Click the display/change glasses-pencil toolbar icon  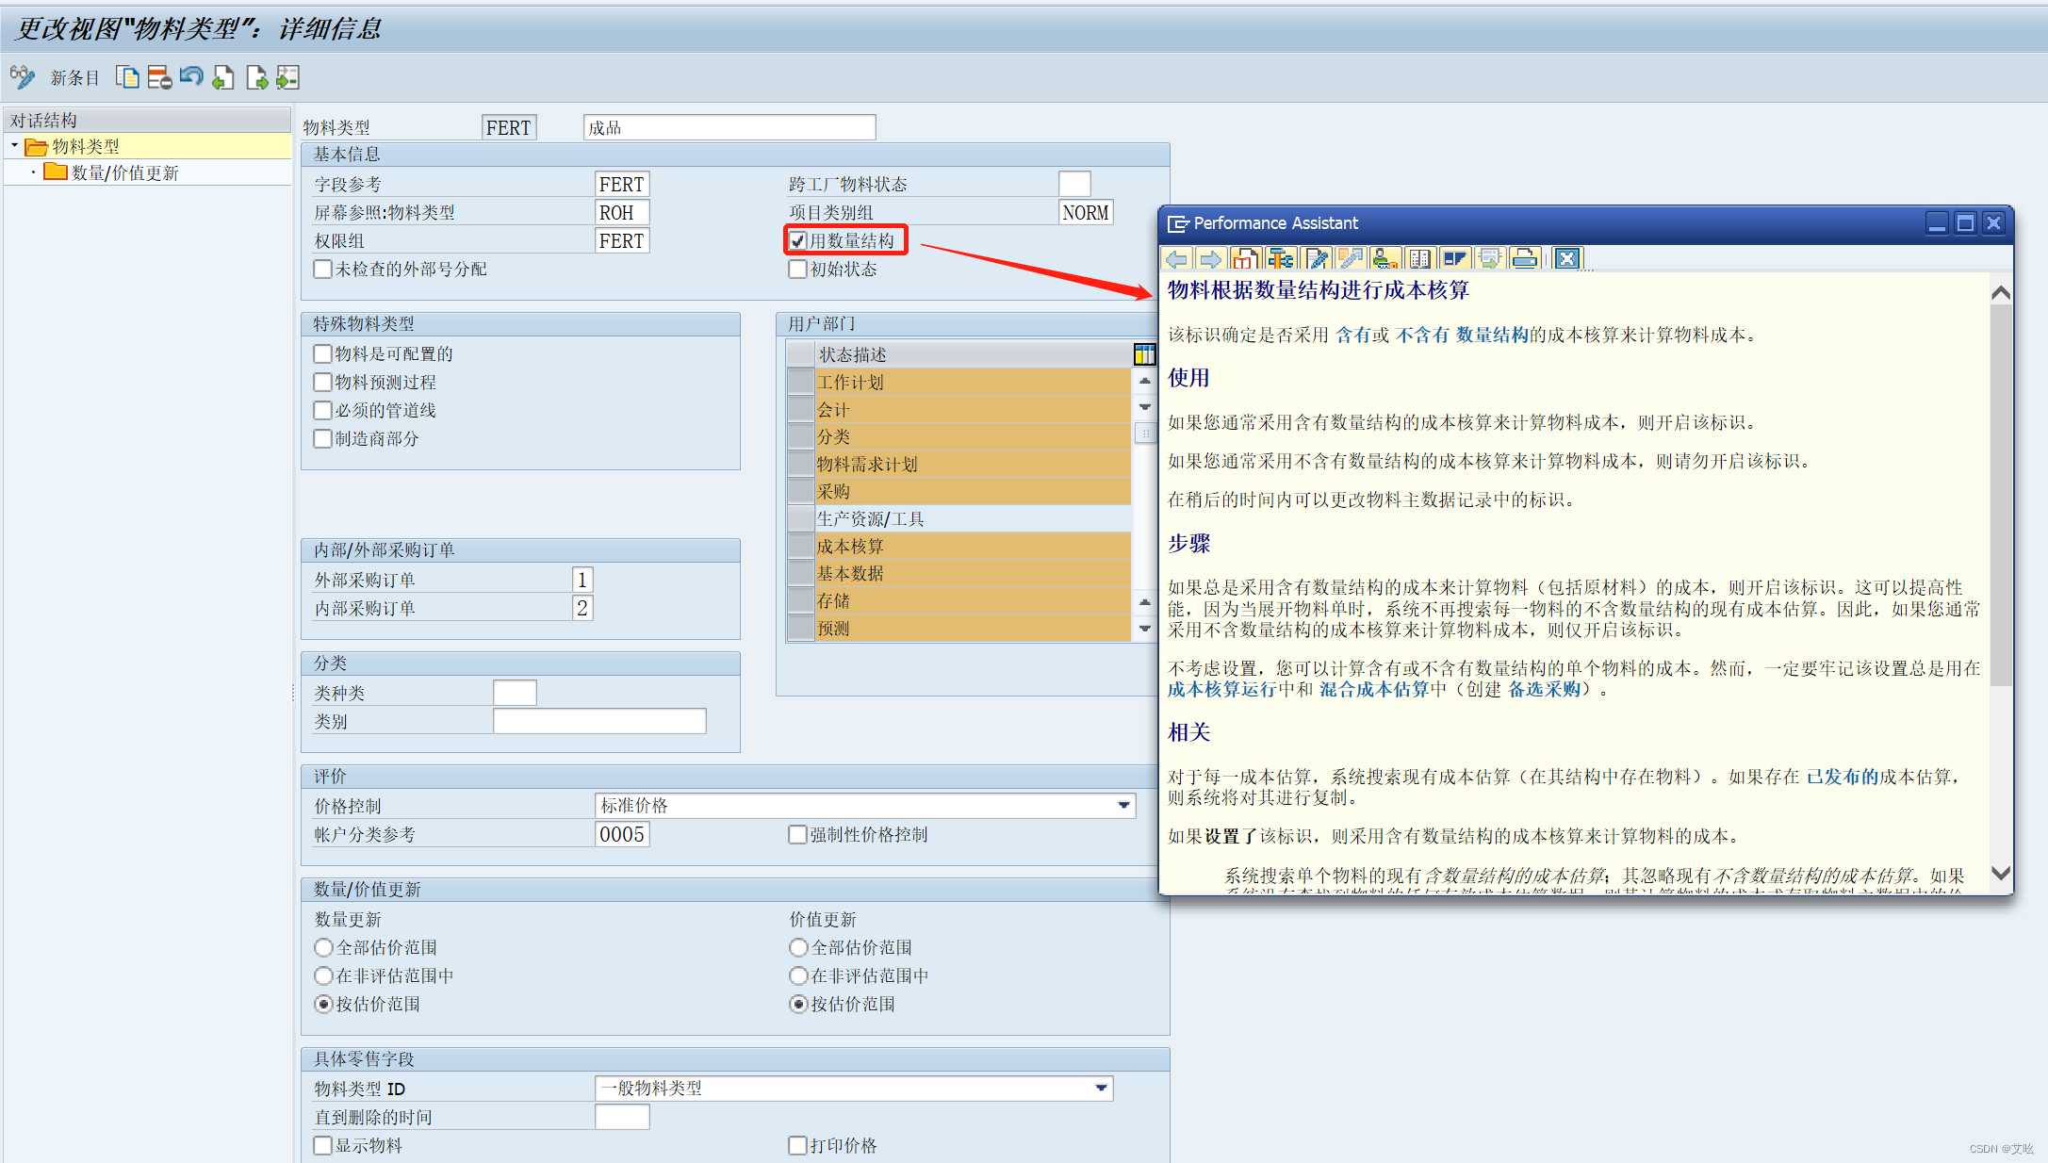22,76
